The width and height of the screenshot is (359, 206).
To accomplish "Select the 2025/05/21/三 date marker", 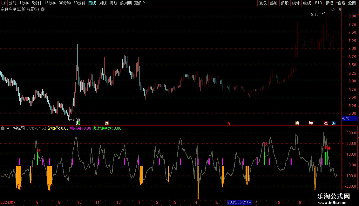I will pyautogui.click(x=240, y=202).
